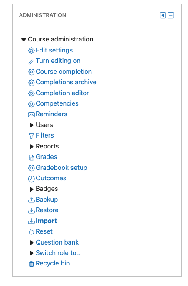Click the pie chart icon beside Outcomes
Viewport: 188px width, 286px height.
[31, 179]
